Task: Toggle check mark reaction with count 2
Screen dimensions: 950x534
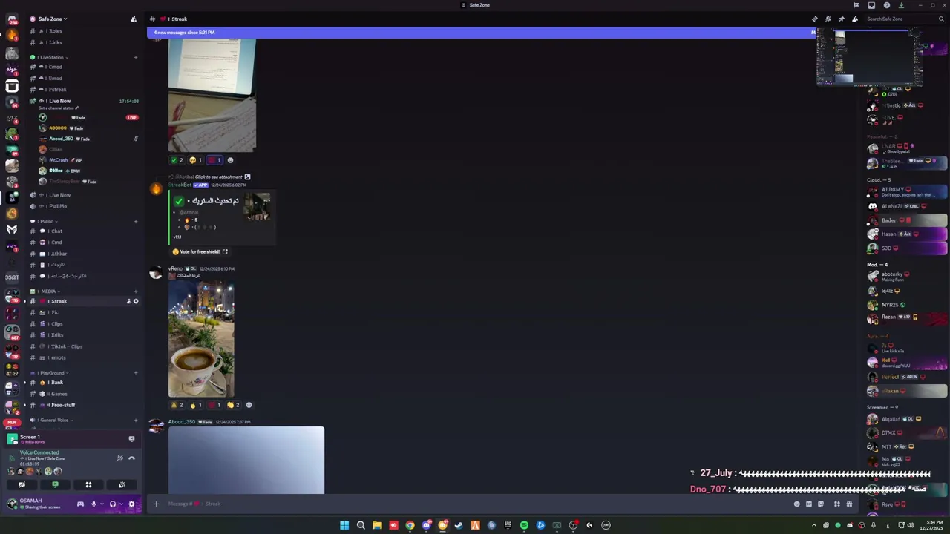Action: click(x=177, y=160)
